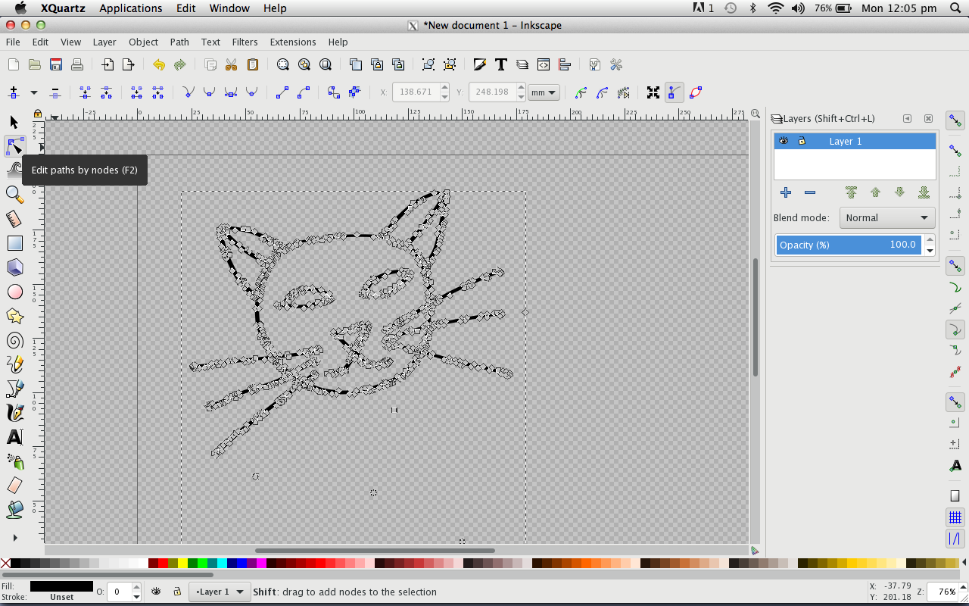The width and height of the screenshot is (969, 606).
Task: Toggle Bezier handles display for nodes
Action: [x=674, y=92]
